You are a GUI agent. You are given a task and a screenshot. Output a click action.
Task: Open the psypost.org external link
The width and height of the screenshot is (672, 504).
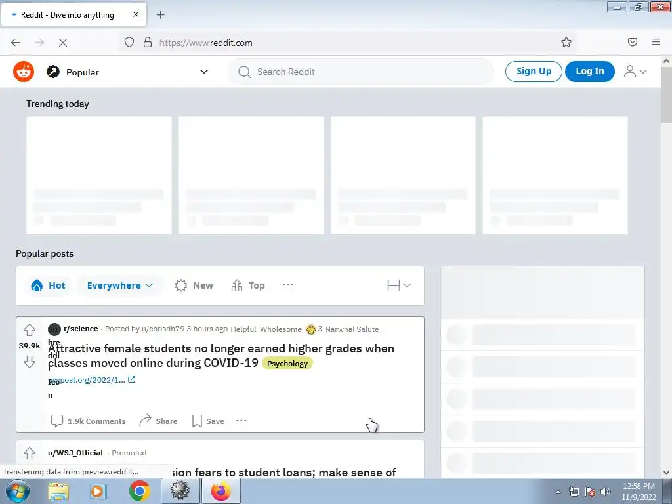pos(92,380)
